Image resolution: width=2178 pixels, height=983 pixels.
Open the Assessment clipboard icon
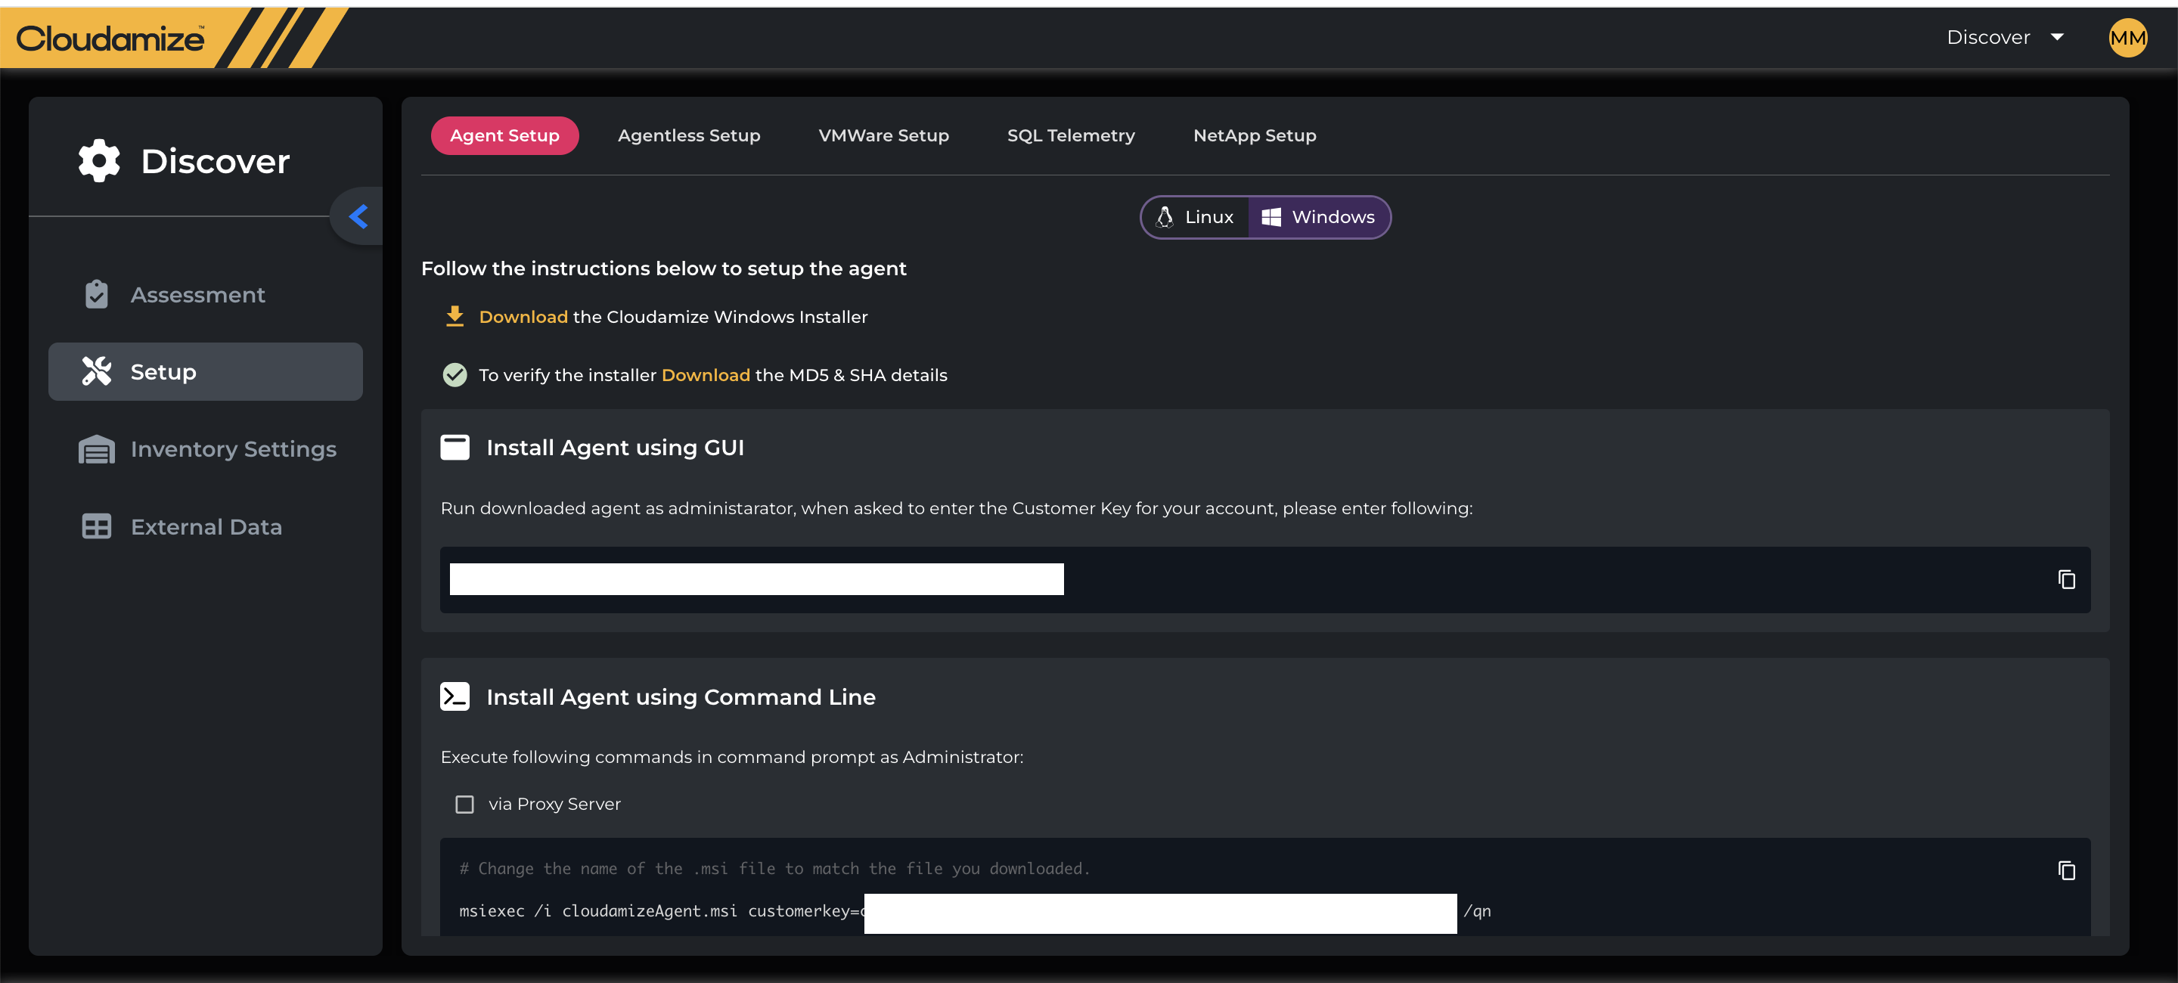point(96,294)
